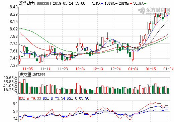Click the tallest red volume bar
The height and width of the screenshot is (122, 174).
24,86
